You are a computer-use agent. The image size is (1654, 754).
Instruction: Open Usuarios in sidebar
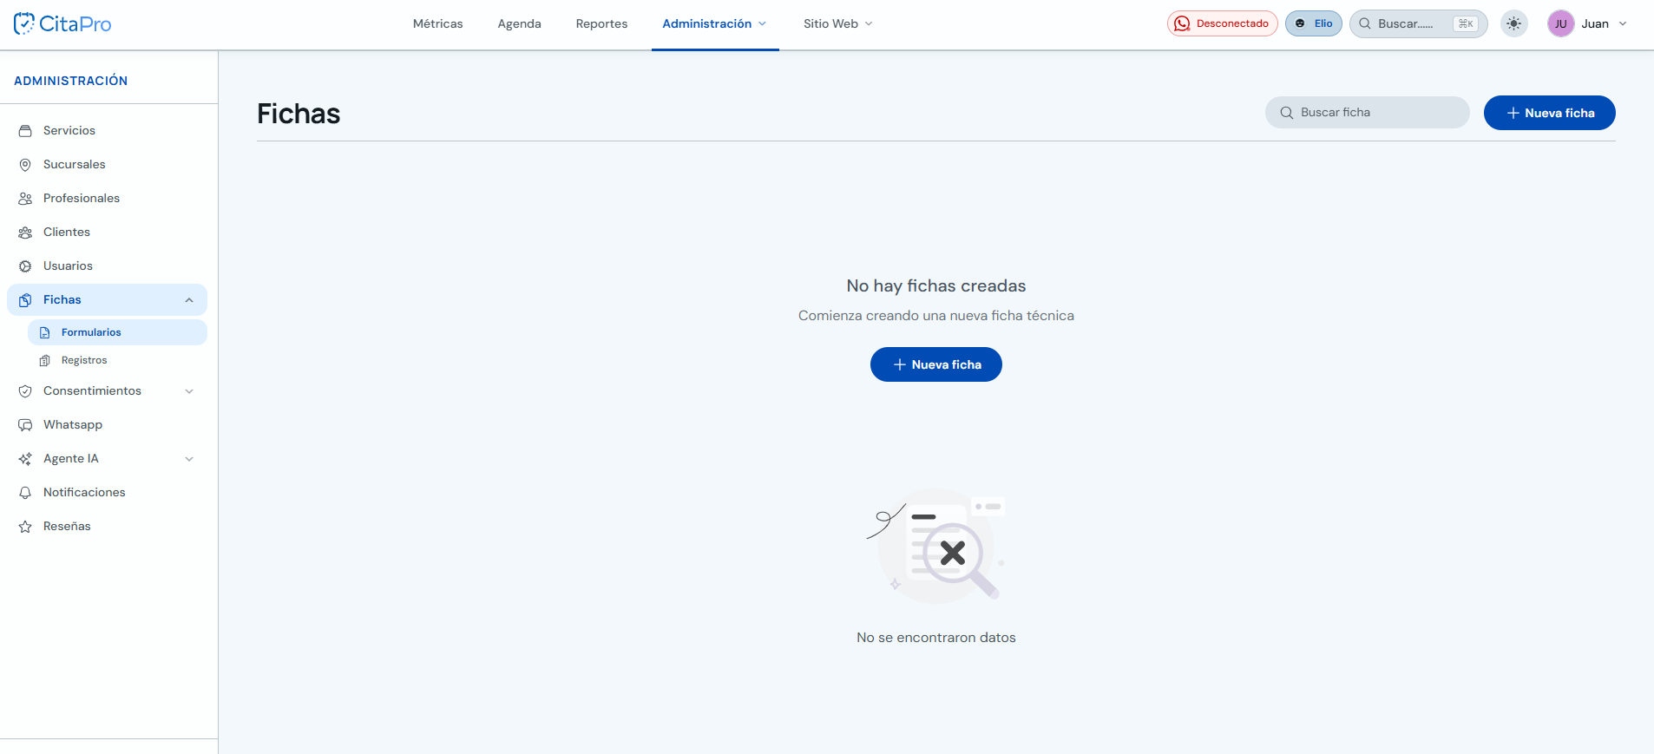click(107, 266)
